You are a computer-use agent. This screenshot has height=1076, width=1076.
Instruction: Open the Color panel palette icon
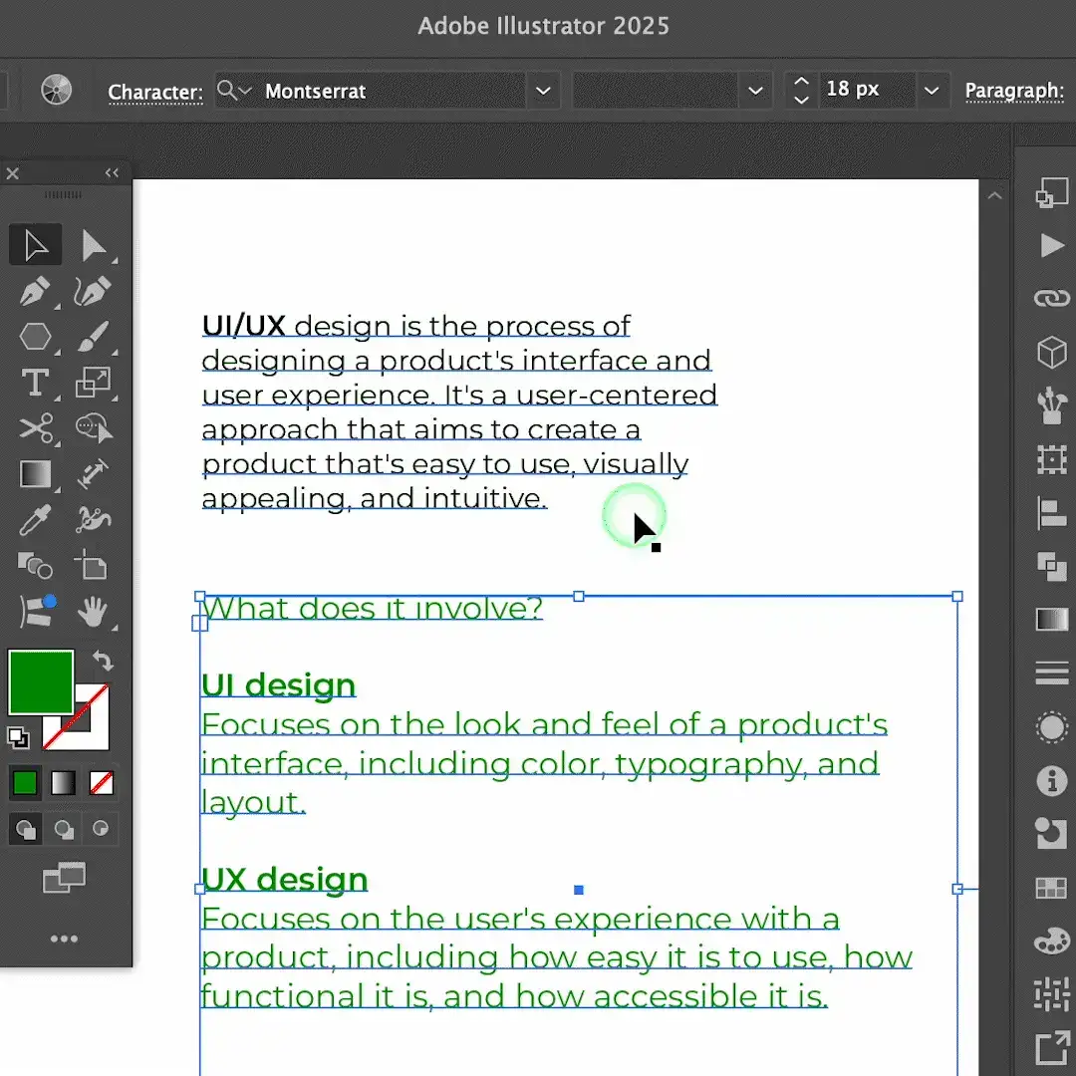click(x=1051, y=941)
